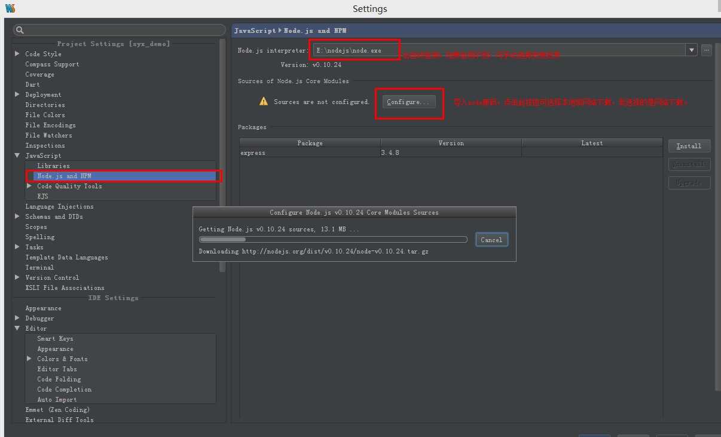The image size is (721, 437).
Task: Open File Encodings settings
Action: (50, 125)
